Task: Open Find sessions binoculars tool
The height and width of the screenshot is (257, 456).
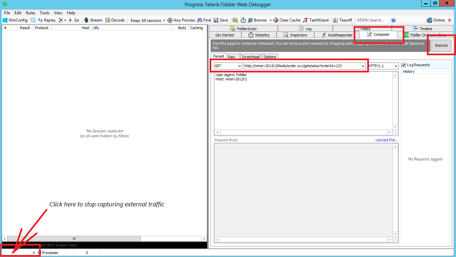Action: (x=204, y=20)
